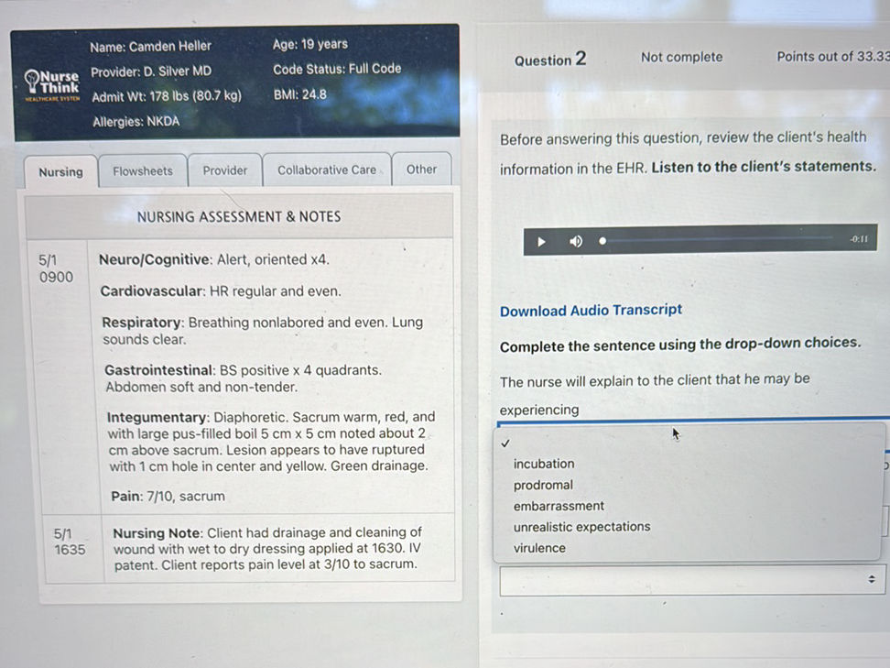Download the audio transcript
Image resolution: width=890 pixels, height=668 pixels.
(591, 311)
